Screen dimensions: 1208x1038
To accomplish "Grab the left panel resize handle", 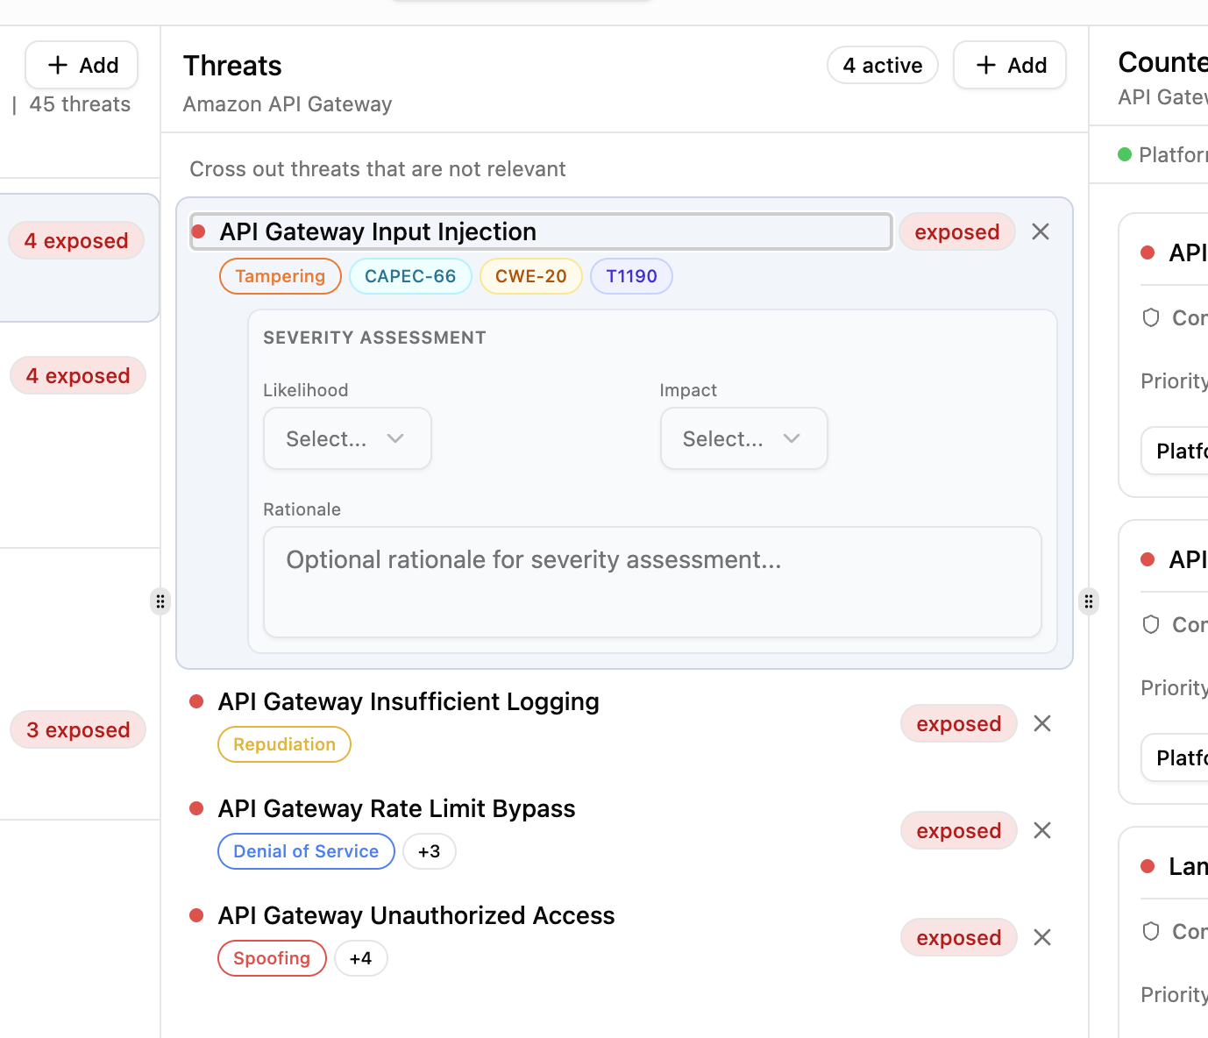I will [160, 601].
